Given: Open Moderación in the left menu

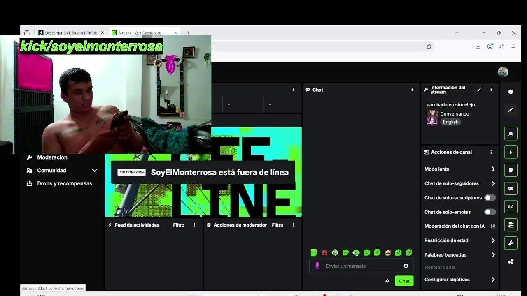Looking at the screenshot, I should [x=52, y=157].
